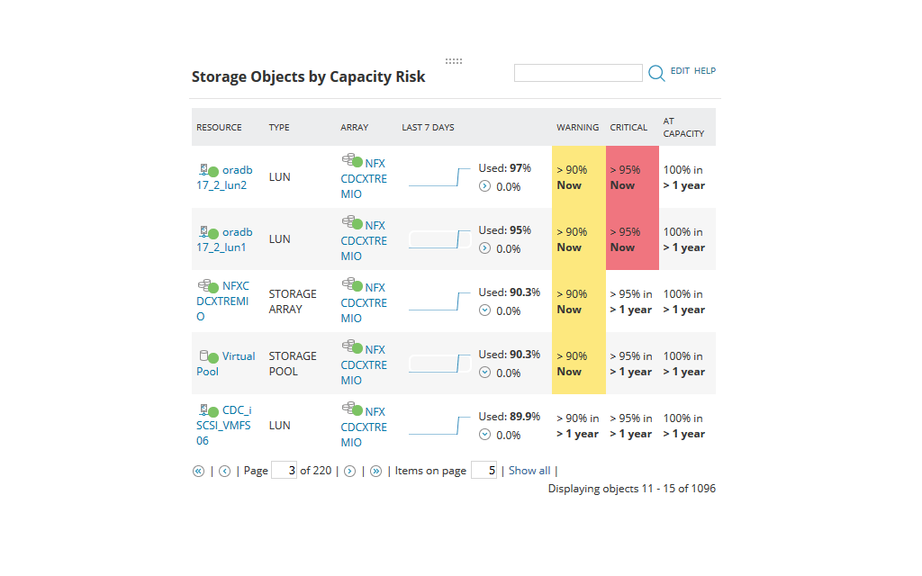Click the array icon in the first row's ARRAY column
The width and height of the screenshot is (922, 576).
coord(348,160)
